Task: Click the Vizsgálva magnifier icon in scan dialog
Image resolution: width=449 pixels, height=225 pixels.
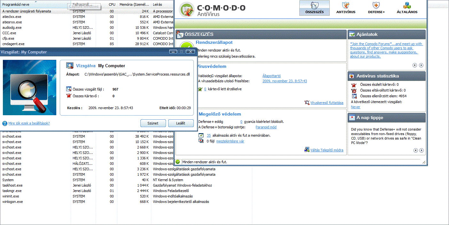Action: pyautogui.click(x=70, y=66)
